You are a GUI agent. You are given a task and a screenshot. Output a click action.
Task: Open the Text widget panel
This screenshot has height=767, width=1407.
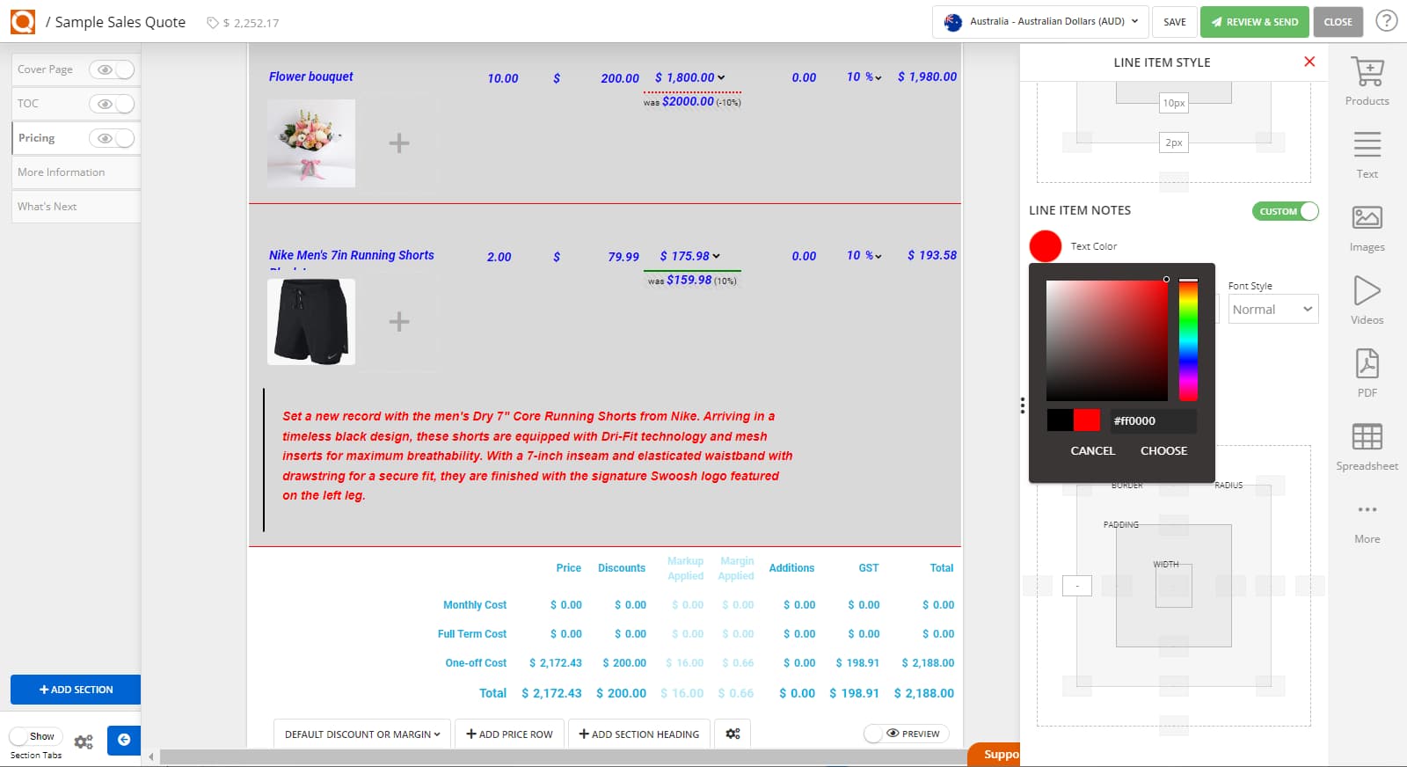(1367, 155)
